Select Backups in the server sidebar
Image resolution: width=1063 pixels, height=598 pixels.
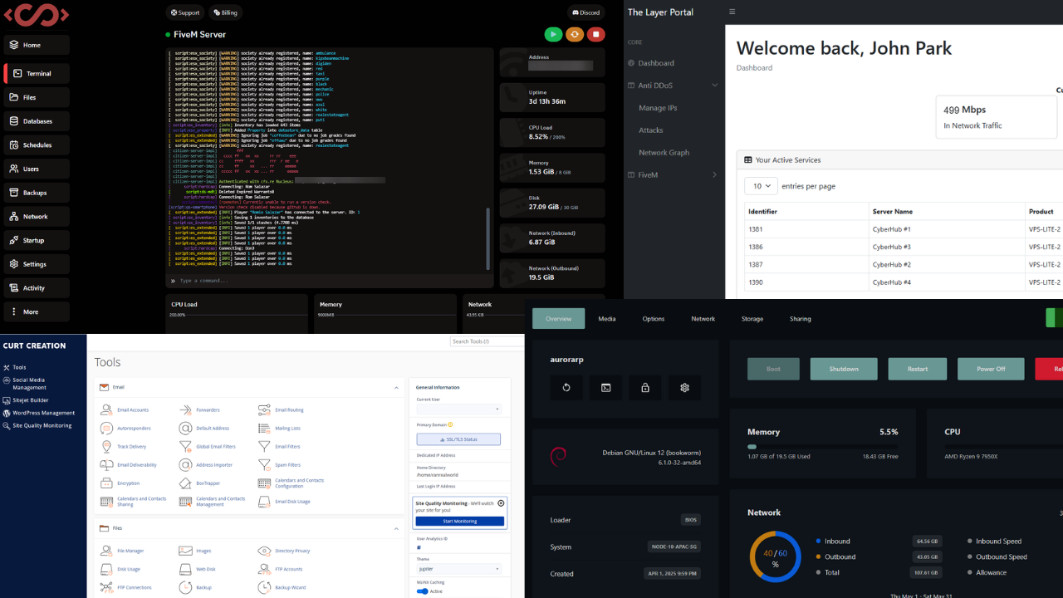(x=37, y=192)
